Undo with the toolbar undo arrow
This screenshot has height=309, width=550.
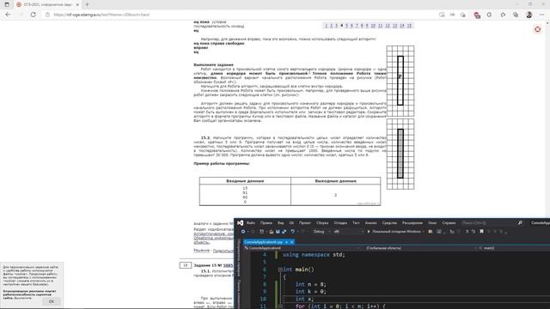pos(292,232)
